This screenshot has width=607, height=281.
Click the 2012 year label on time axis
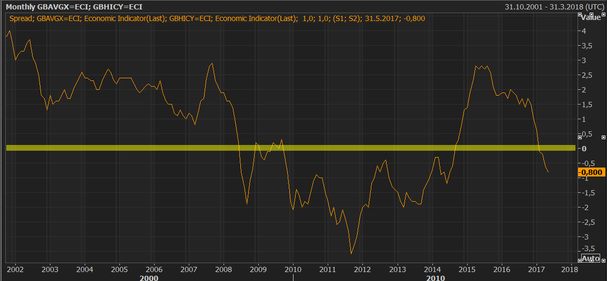(x=362, y=269)
